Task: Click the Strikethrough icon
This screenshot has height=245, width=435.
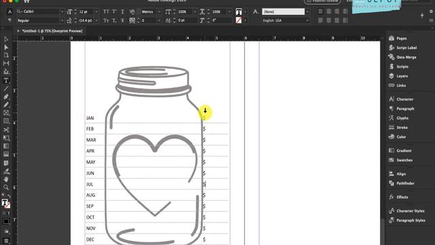Action: [x=122, y=20]
